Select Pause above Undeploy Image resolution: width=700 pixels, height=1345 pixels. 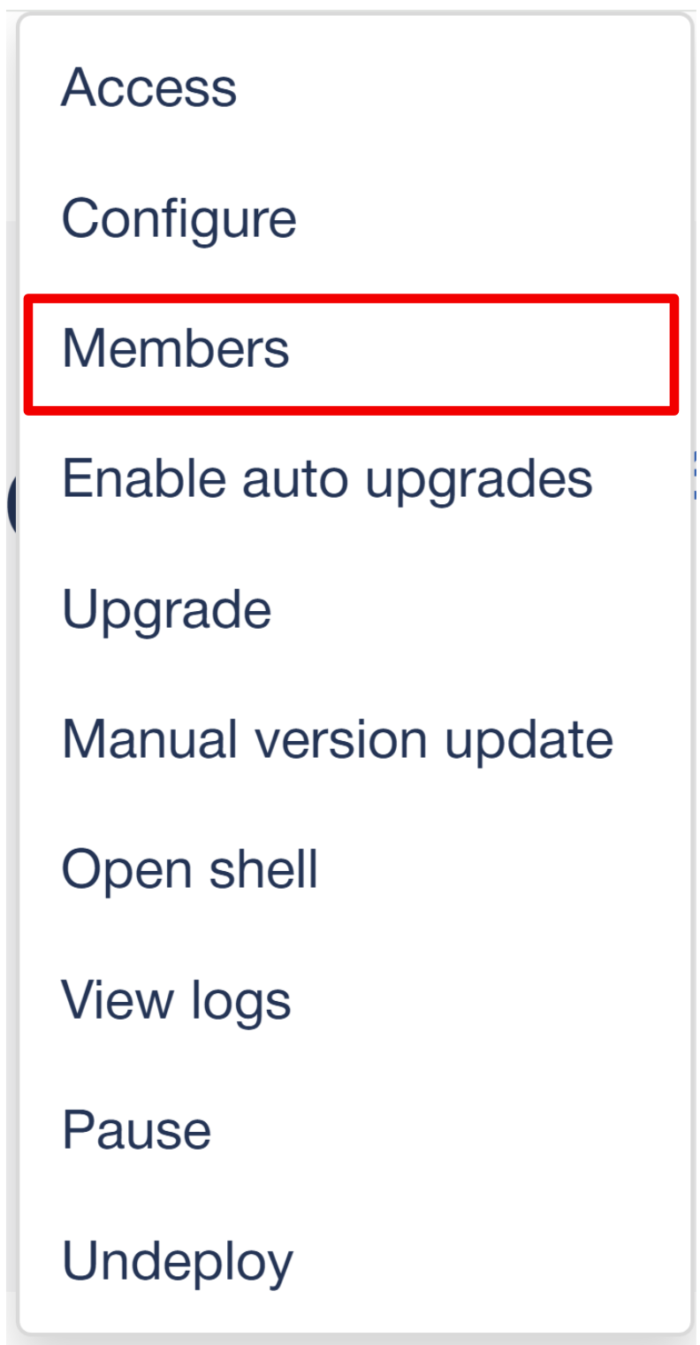pyautogui.click(x=354, y=1130)
